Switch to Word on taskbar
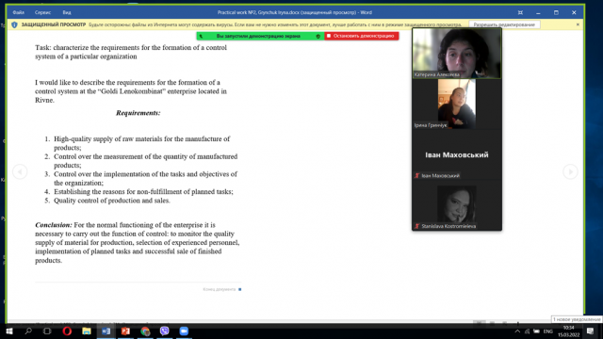 106,331
